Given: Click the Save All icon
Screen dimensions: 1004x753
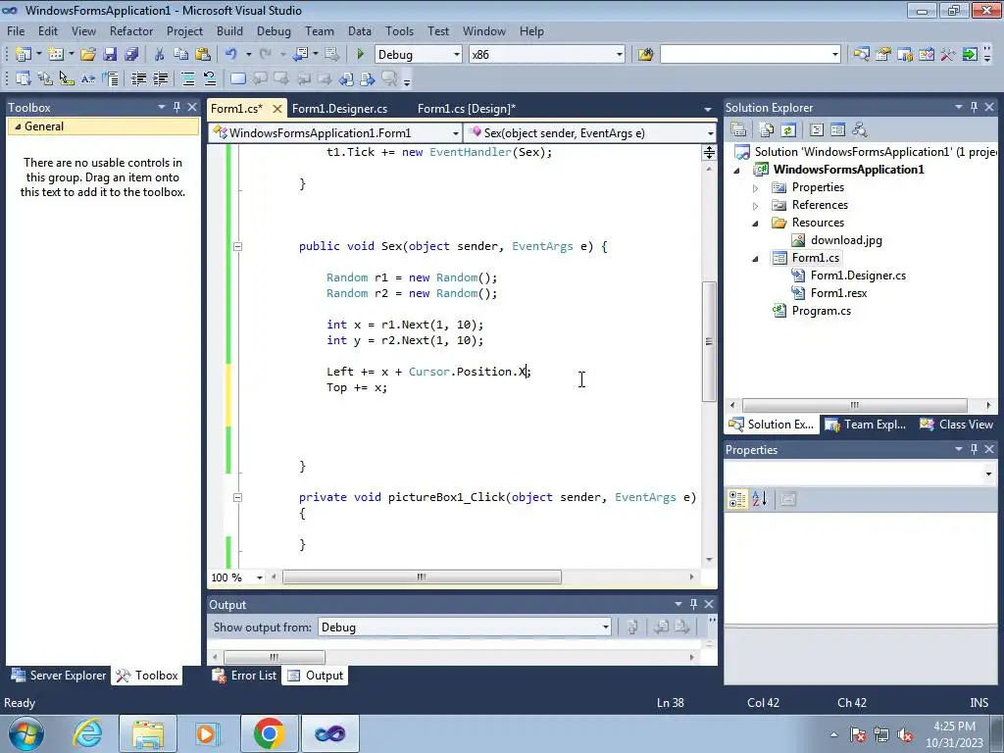Looking at the screenshot, I should tap(131, 55).
